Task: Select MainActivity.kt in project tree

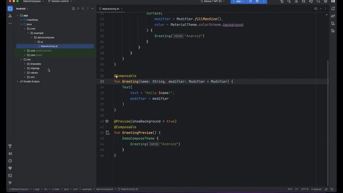Action: [x=55, y=46]
